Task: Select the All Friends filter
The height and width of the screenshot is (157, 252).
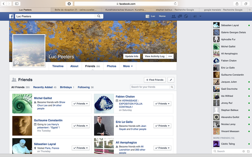Action: point(20,87)
